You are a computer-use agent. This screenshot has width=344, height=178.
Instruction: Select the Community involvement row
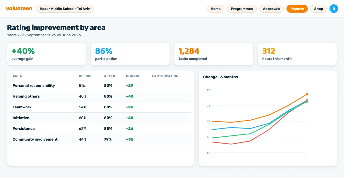point(101,139)
